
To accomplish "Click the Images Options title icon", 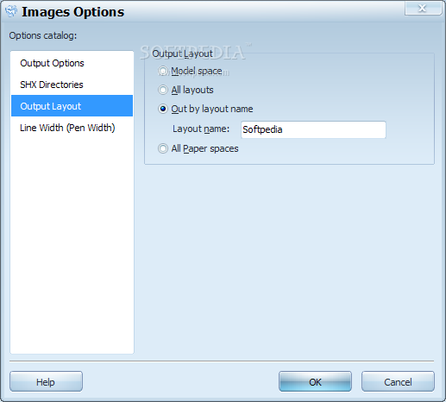I will point(11,11).
